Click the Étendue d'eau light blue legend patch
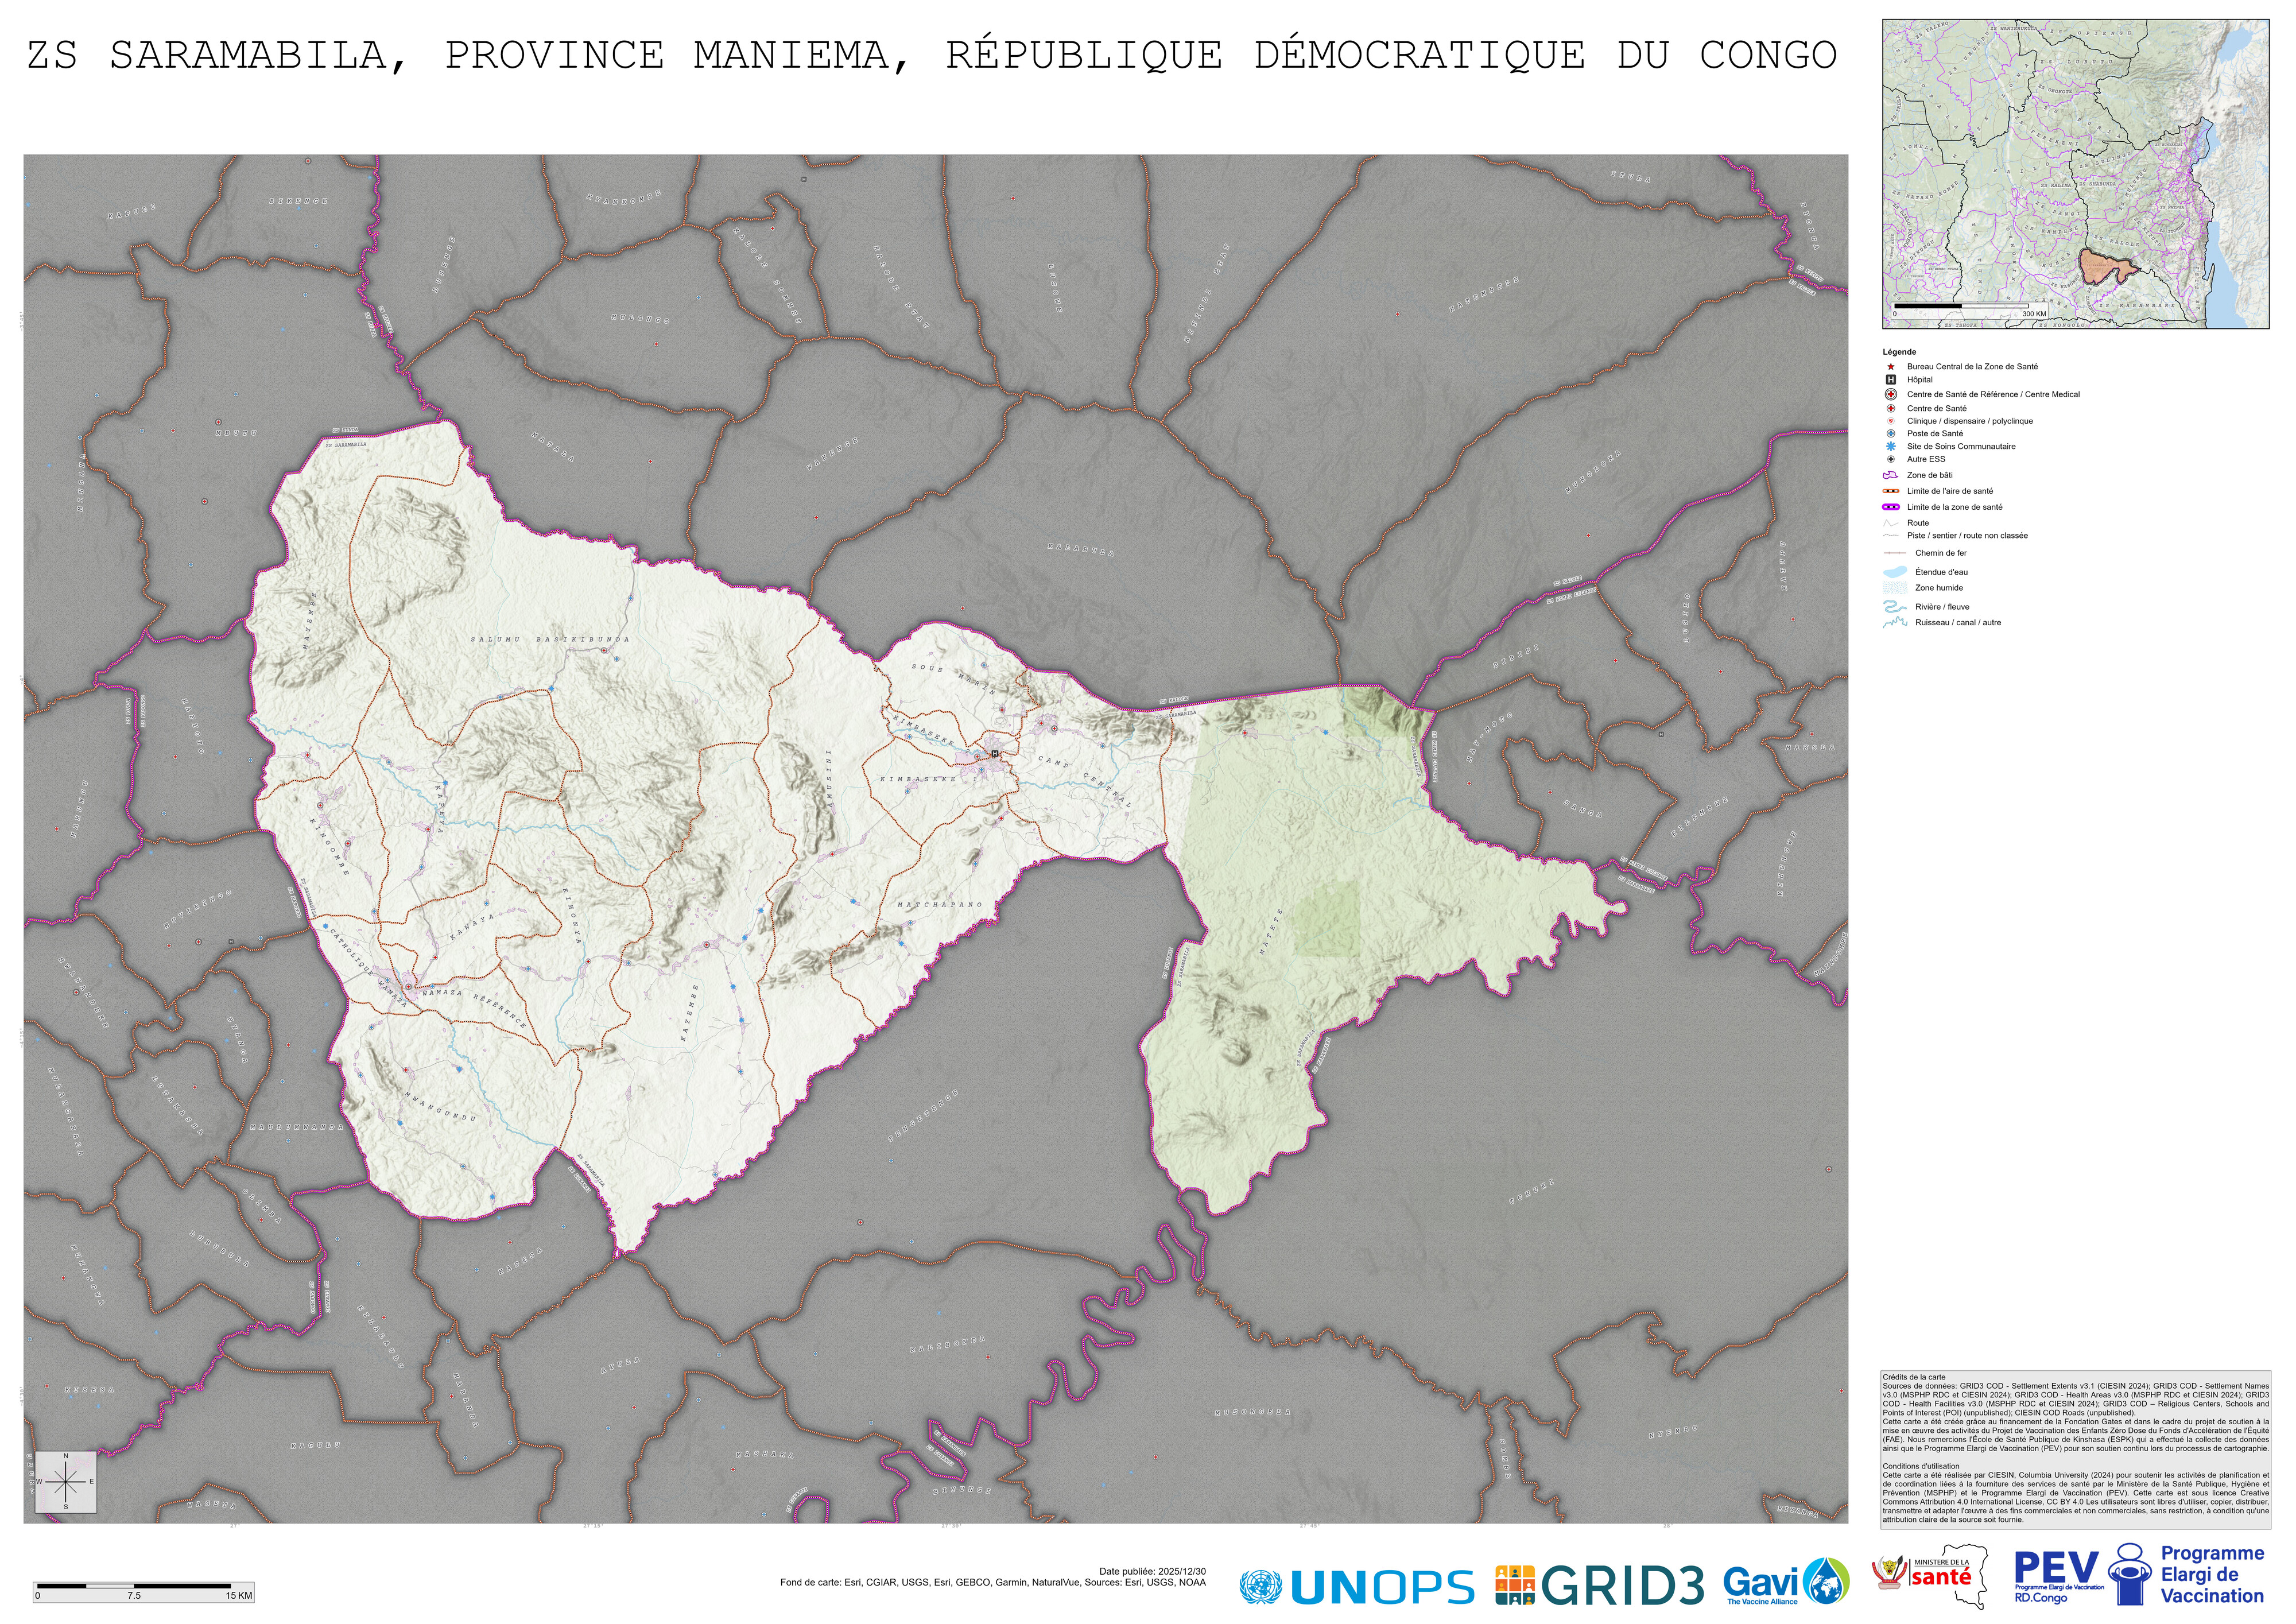 (x=1895, y=573)
